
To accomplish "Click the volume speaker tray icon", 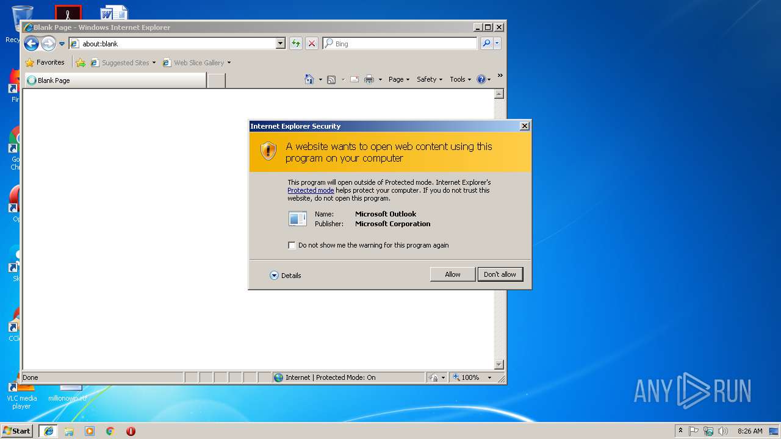I will tap(723, 430).
